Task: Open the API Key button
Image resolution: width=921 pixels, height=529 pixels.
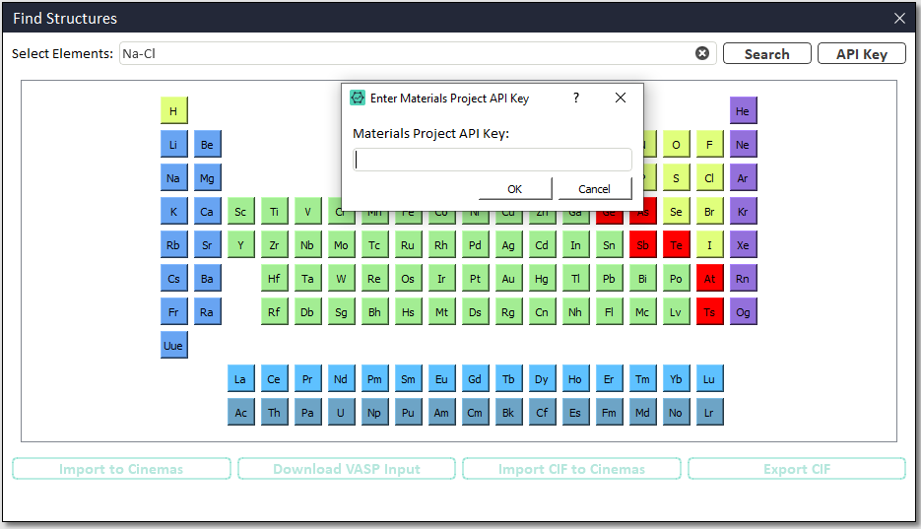Action: tap(862, 53)
